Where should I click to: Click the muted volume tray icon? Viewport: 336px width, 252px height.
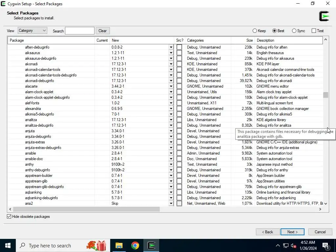[x=293, y=245]
